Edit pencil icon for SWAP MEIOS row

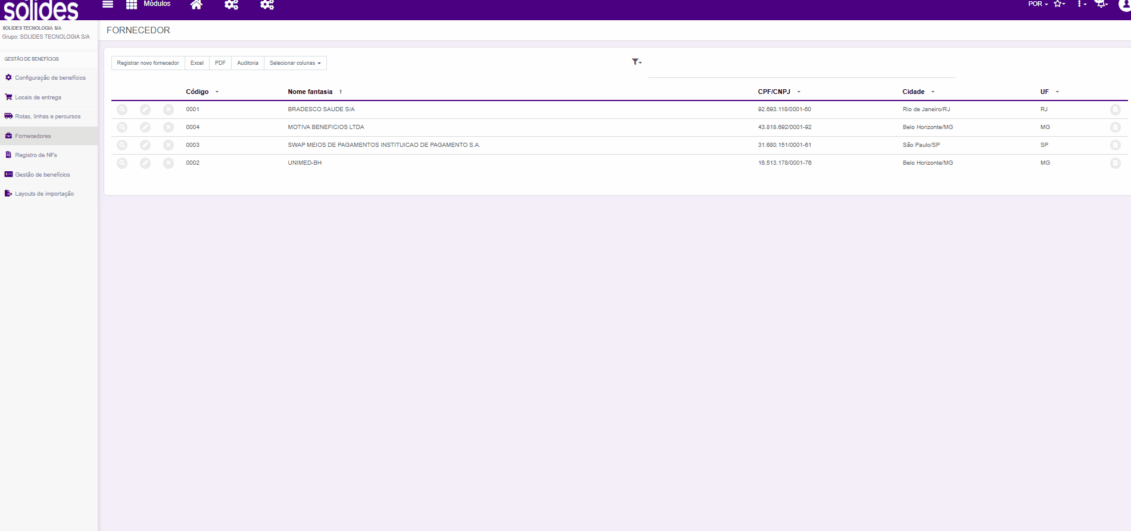click(x=145, y=145)
